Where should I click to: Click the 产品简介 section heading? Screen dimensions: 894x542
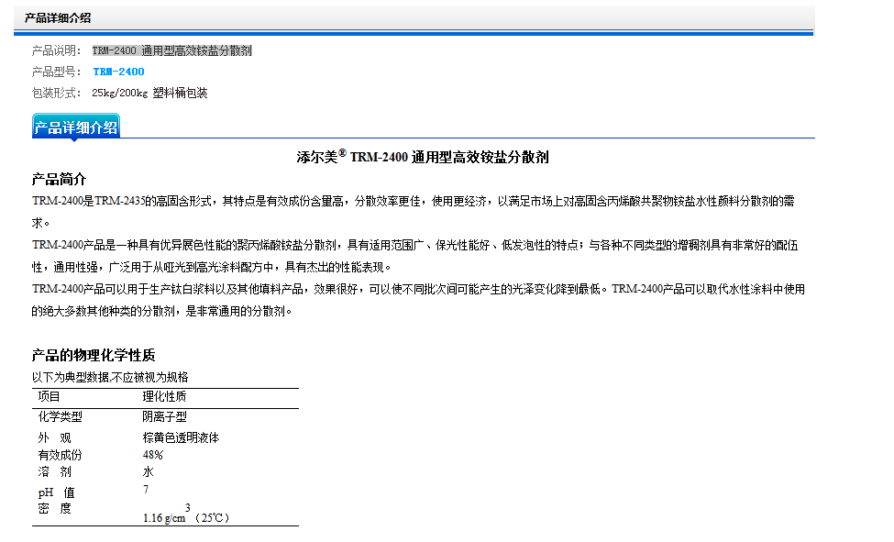coord(60,179)
